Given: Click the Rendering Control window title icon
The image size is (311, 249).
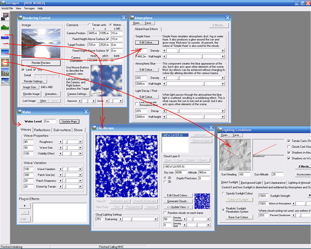Looking at the screenshot, I should (20, 18).
